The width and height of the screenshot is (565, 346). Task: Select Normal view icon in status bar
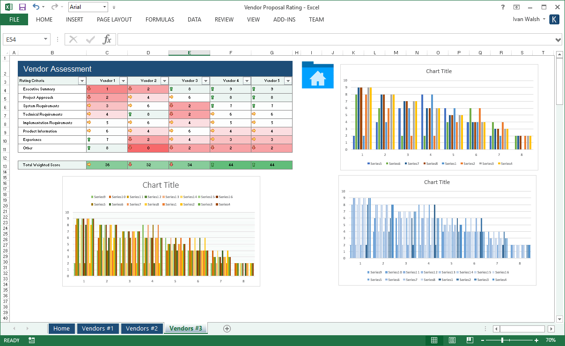click(434, 340)
